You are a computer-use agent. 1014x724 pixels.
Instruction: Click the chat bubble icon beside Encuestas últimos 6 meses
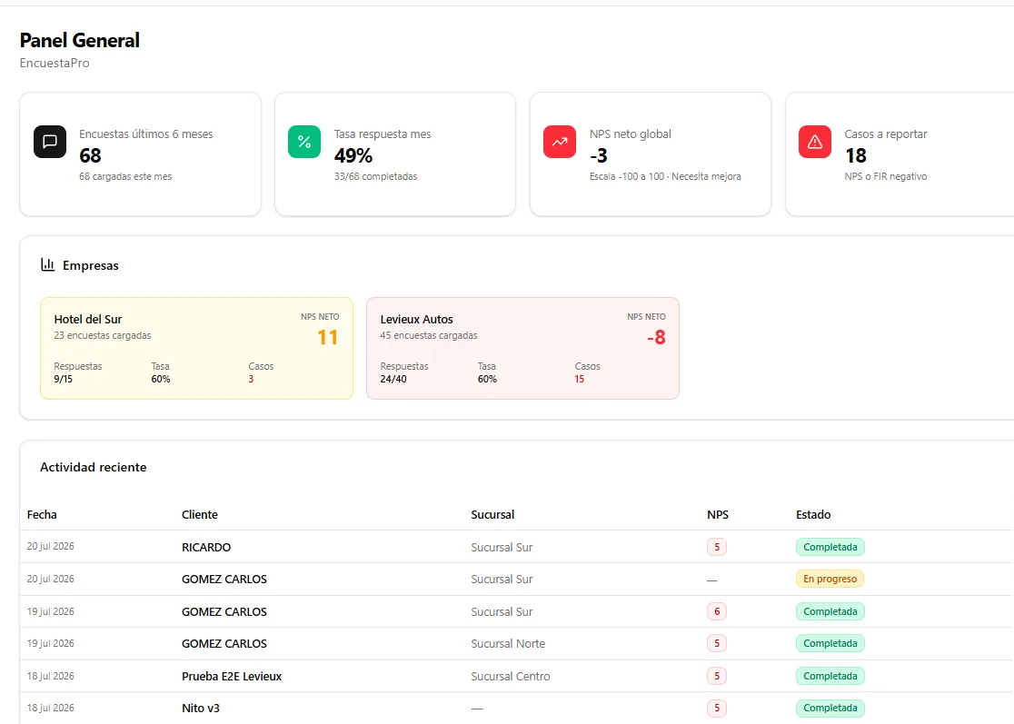coord(50,142)
